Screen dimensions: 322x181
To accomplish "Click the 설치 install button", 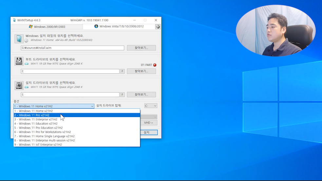I will point(149,132).
